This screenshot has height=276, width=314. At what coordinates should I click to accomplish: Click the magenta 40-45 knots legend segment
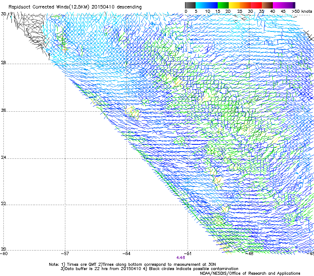[278, 5]
